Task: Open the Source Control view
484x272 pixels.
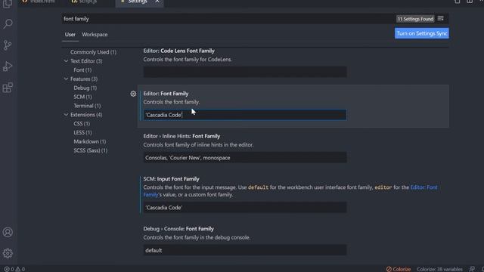Action: pyautogui.click(x=8, y=45)
